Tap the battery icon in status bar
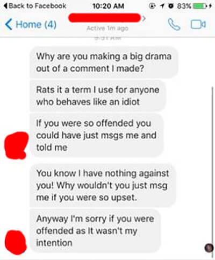 [199, 6]
